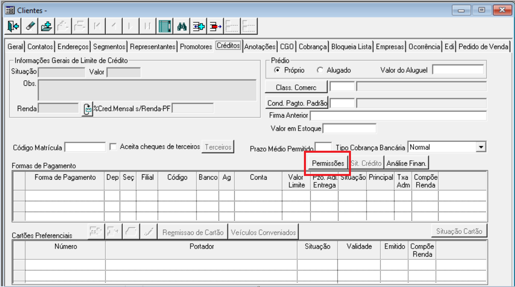Open the CGO tab
The height and width of the screenshot is (287, 515).
click(x=287, y=47)
